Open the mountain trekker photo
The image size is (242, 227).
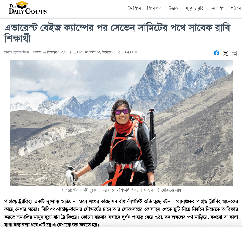(121, 123)
